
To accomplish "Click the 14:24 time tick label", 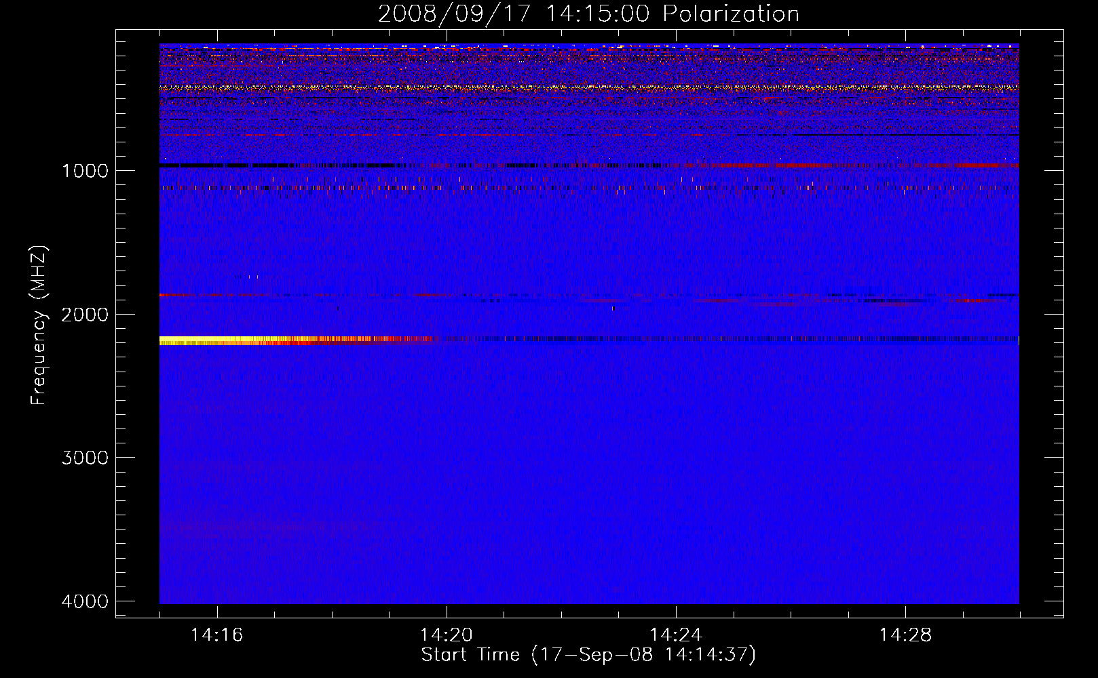I will coord(676,635).
